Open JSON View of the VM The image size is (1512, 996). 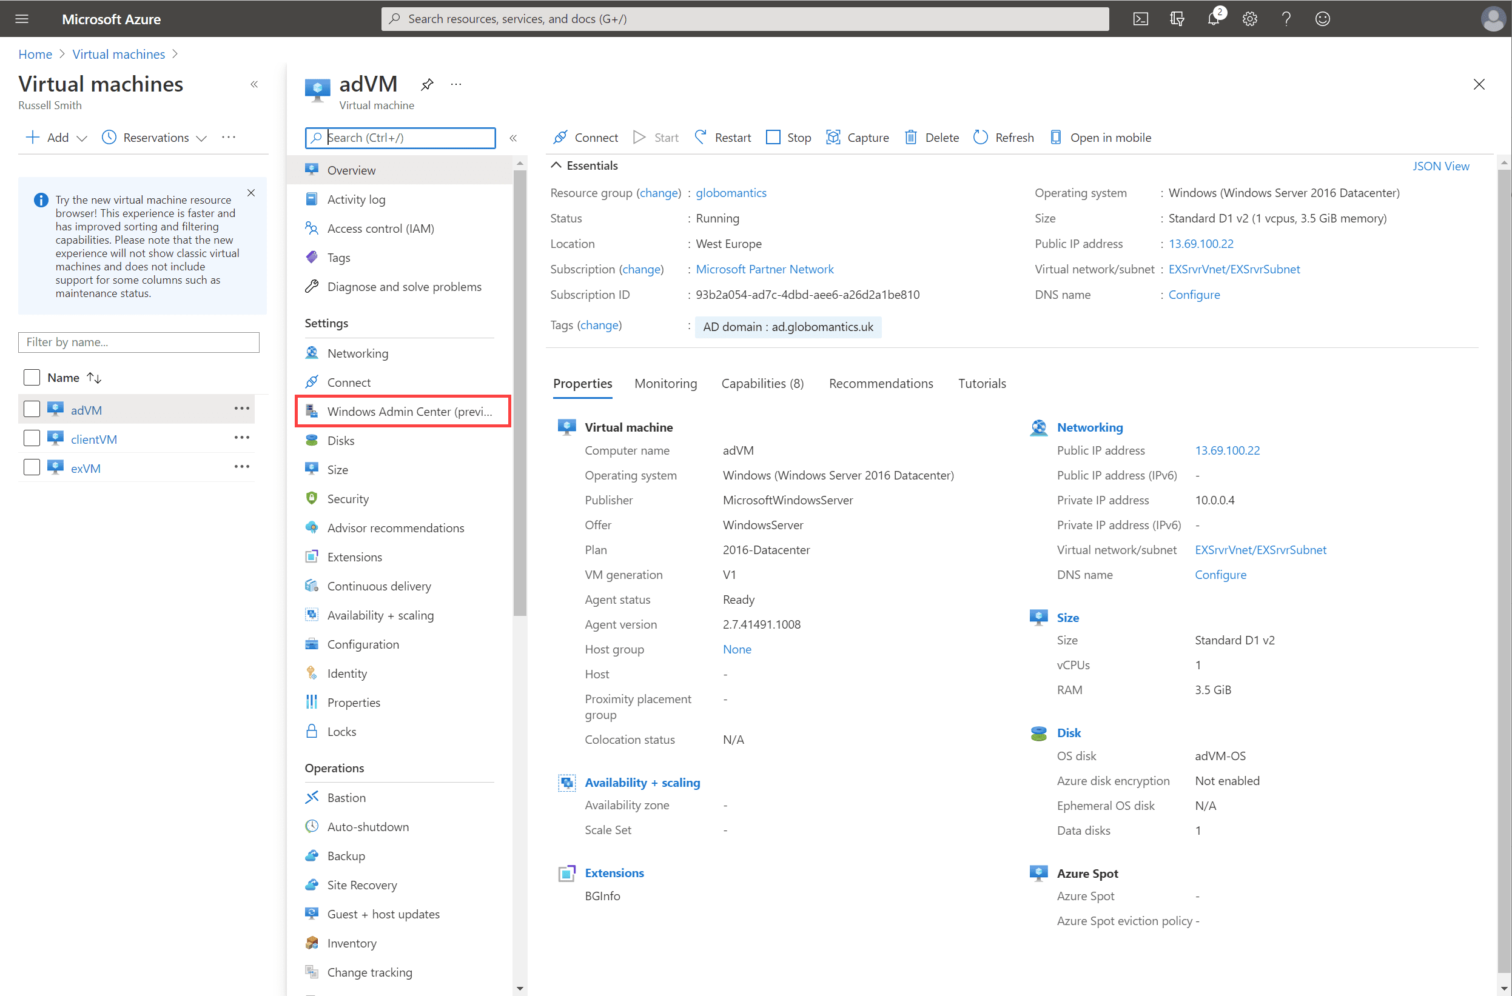click(1441, 165)
